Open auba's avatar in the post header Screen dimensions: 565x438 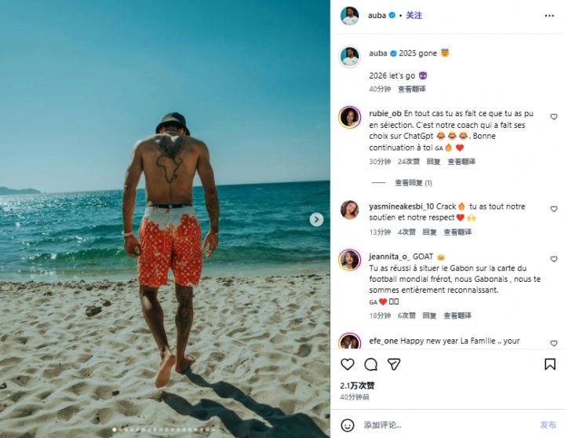pyautogui.click(x=350, y=16)
